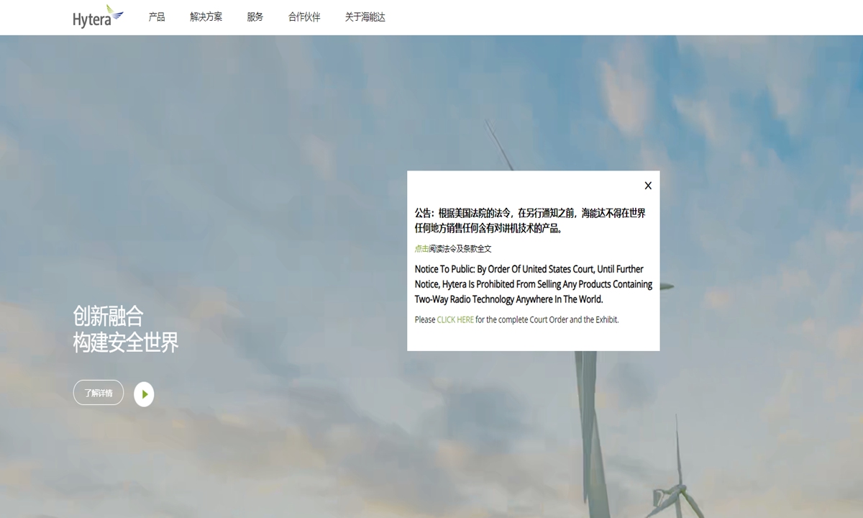Click the 创新融合 headline line
Screen dimensions: 863x518
point(108,316)
